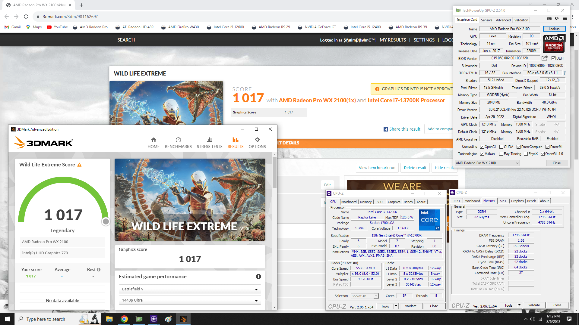Screen dimensions: 579x325
Task: Click the Paint icon in the taskbar
Action: [168, 319]
